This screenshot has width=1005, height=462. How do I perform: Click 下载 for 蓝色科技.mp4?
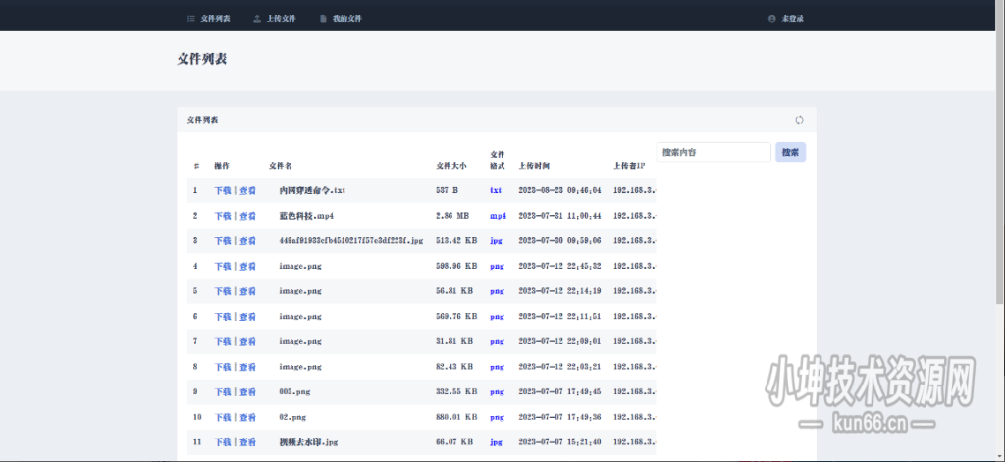pyautogui.click(x=223, y=216)
